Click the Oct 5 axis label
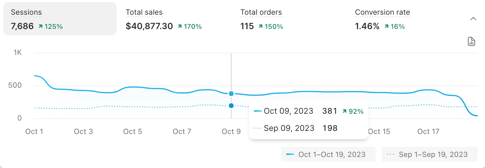 [x=132, y=132]
